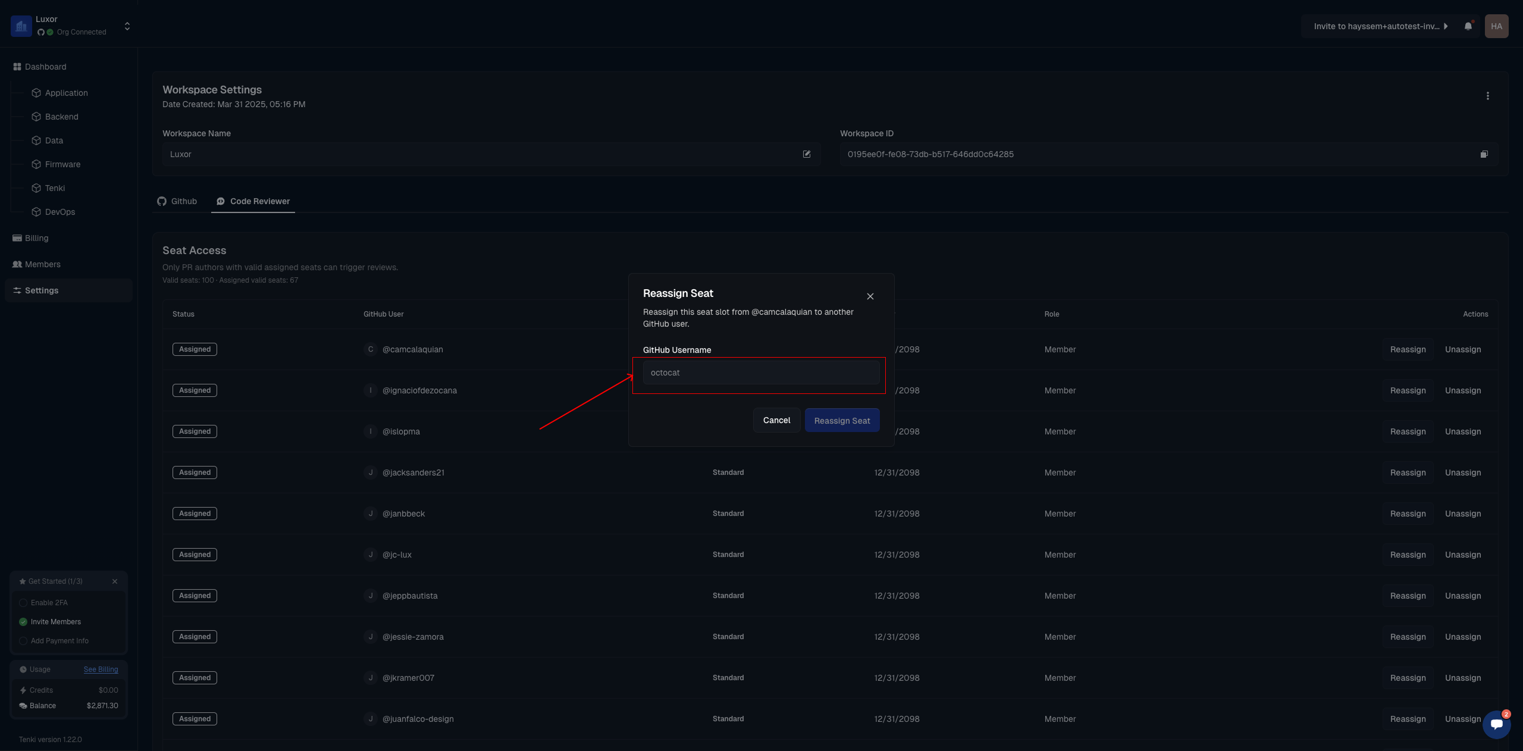Viewport: 1523px width, 751px height.
Task: Dismiss the Get Started panel
Action: pyautogui.click(x=115, y=581)
